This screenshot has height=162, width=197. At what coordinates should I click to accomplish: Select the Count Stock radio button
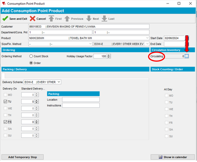[31, 56]
